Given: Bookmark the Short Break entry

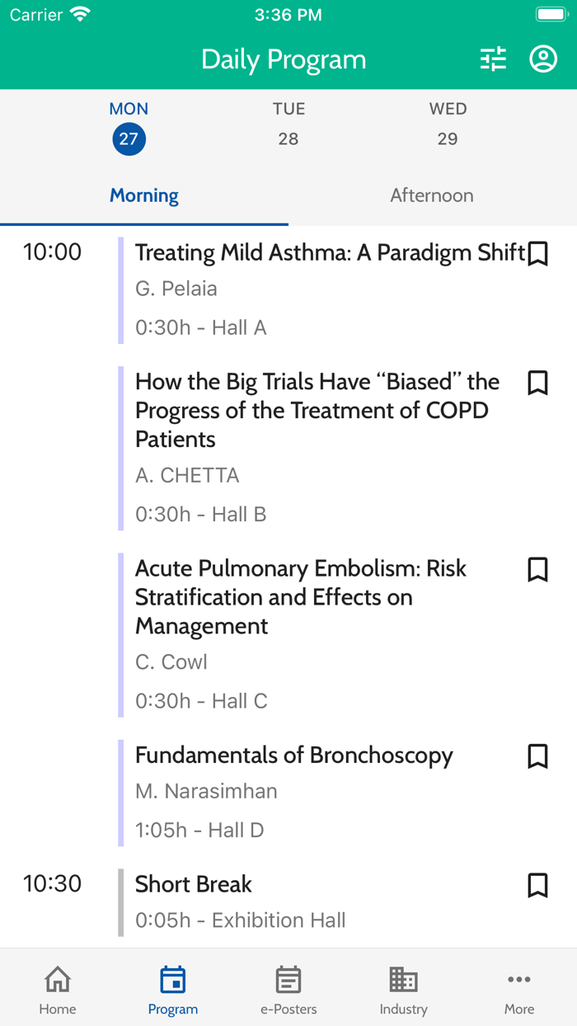Looking at the screenshot, I should coord(538,885).
